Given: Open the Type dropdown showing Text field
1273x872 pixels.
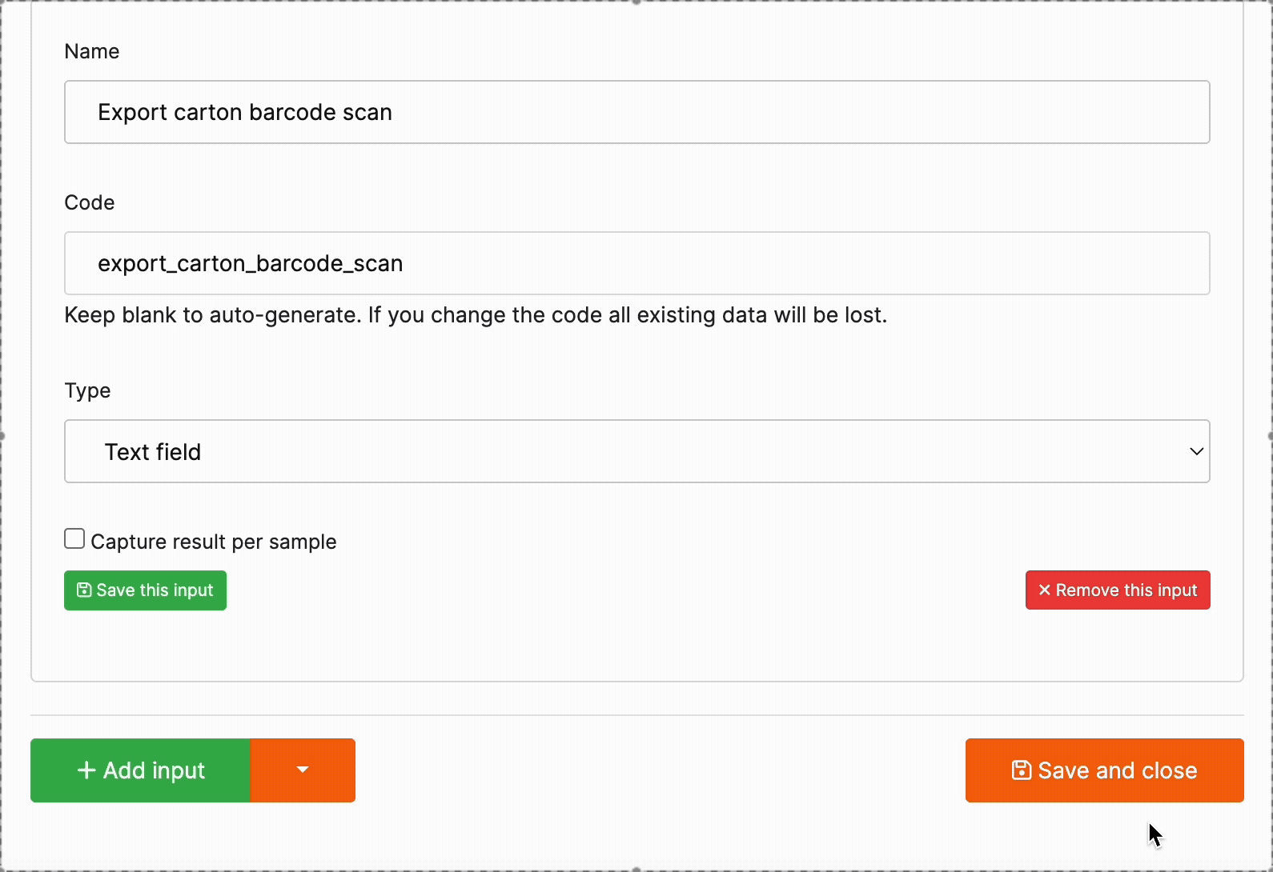Looking at the screenshot, I should [636, 451].
